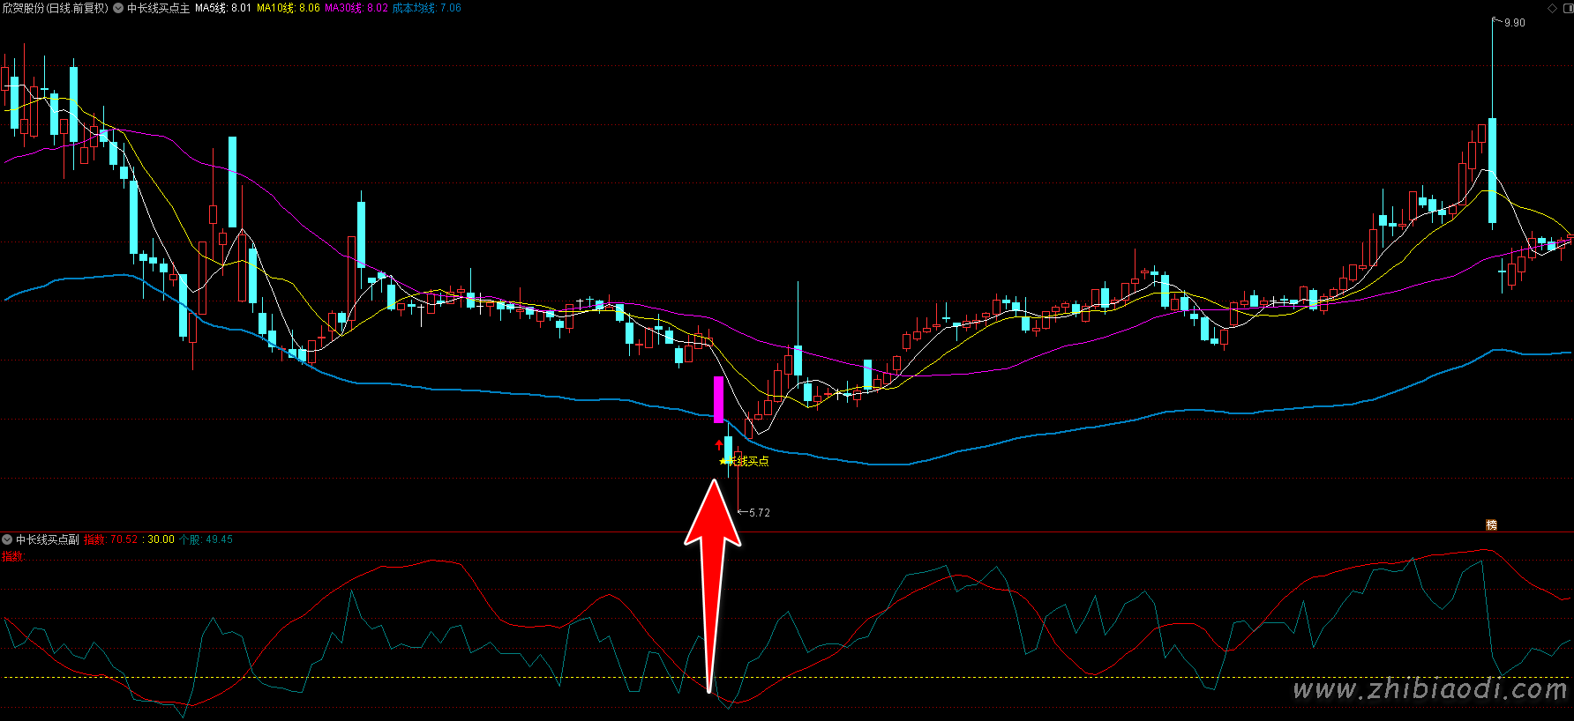Click the 9.90 high price flag
This screenshot has height=721, width=1574.
(x=1514, y=23)
